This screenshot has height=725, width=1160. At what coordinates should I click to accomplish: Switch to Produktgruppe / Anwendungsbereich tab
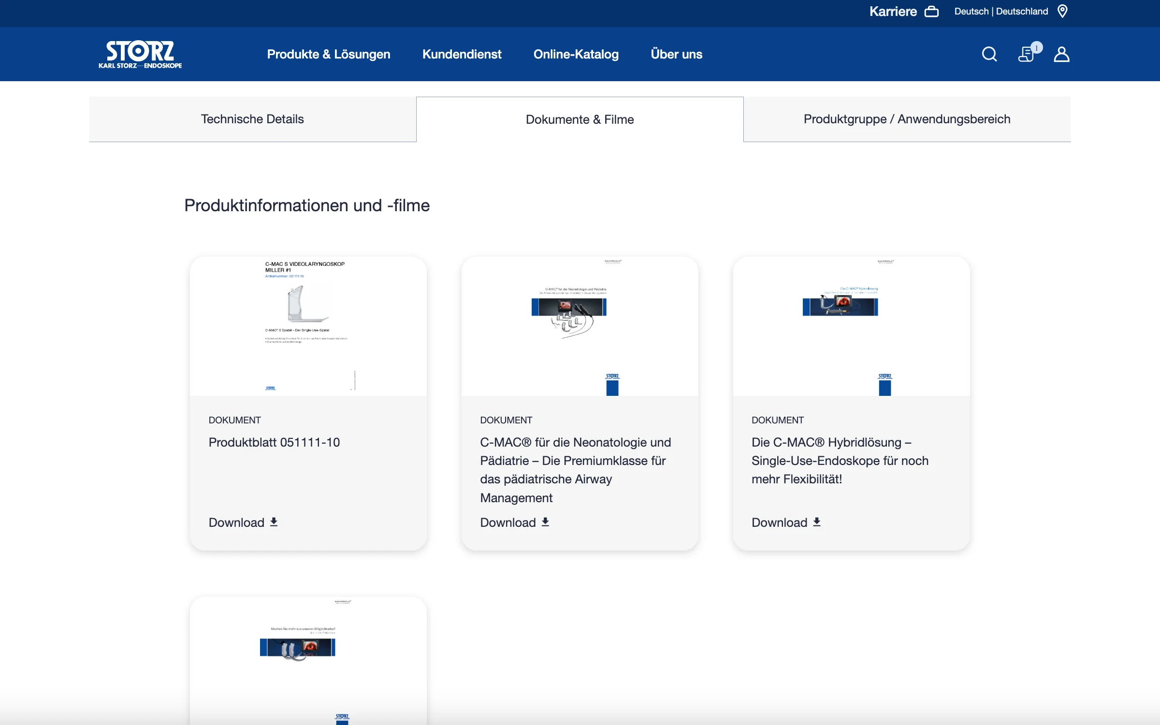(x=907, y=119)
